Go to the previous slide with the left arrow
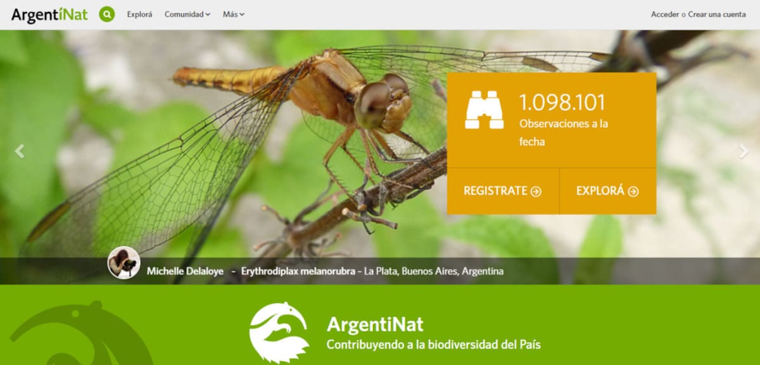This screenshot has width=760, height=365. 19,150
